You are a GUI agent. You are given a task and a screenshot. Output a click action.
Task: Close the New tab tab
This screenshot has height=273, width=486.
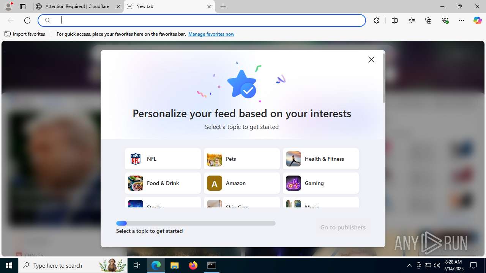(x=209, y=6)
